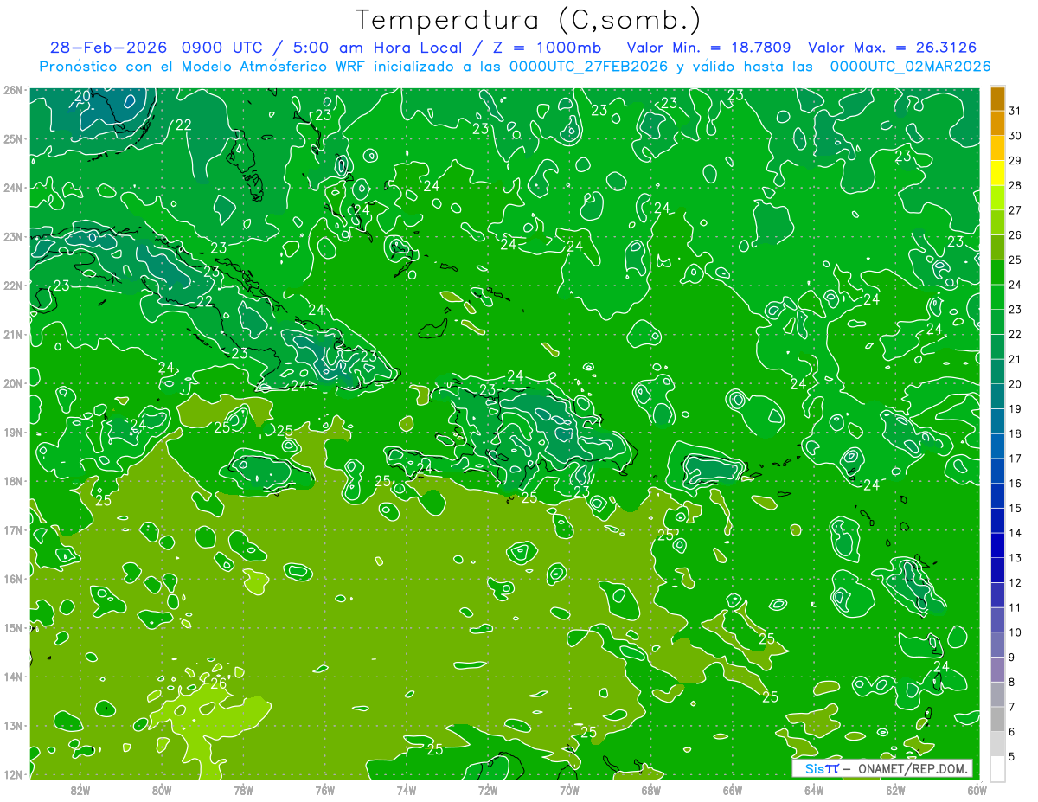
Task: Click the "68W" longitude axis label
Action: pos(651,789)
